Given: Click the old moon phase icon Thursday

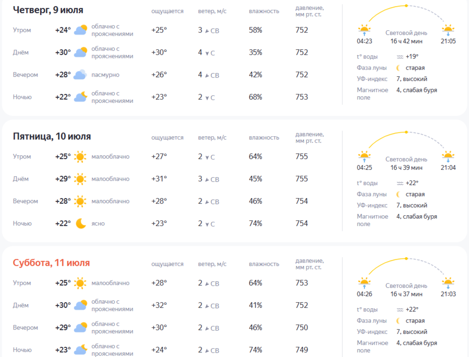Looking at the screenshot, I should (x=398, y=68).
